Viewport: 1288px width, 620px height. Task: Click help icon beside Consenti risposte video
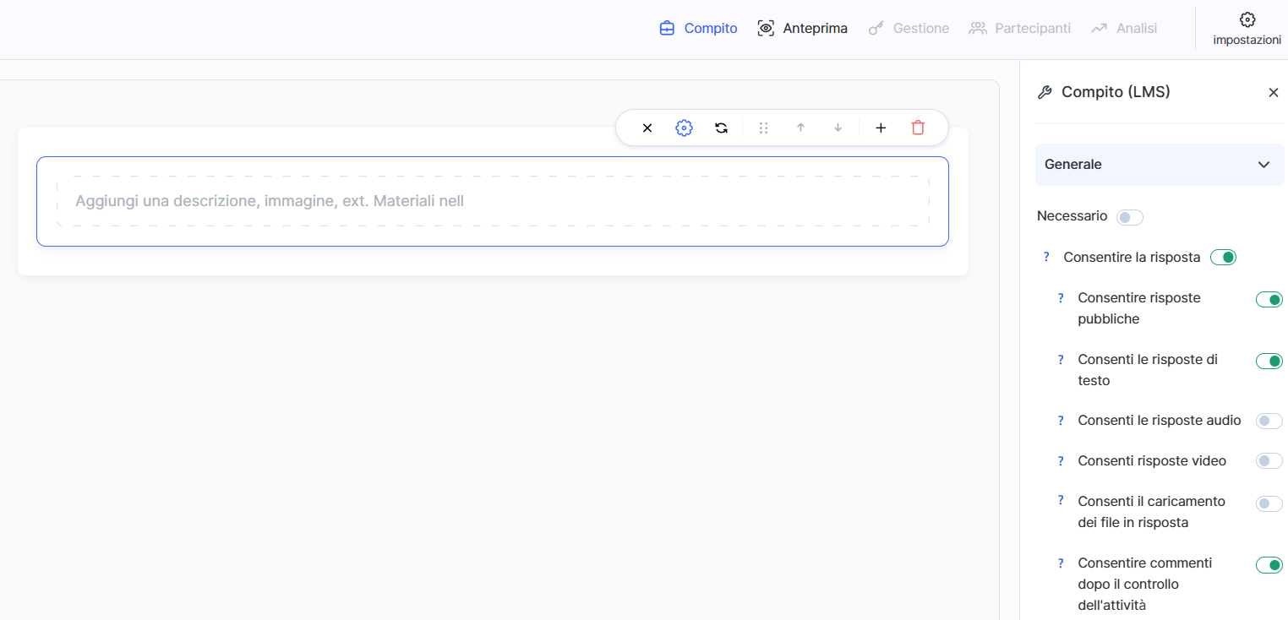(1061, 461)
